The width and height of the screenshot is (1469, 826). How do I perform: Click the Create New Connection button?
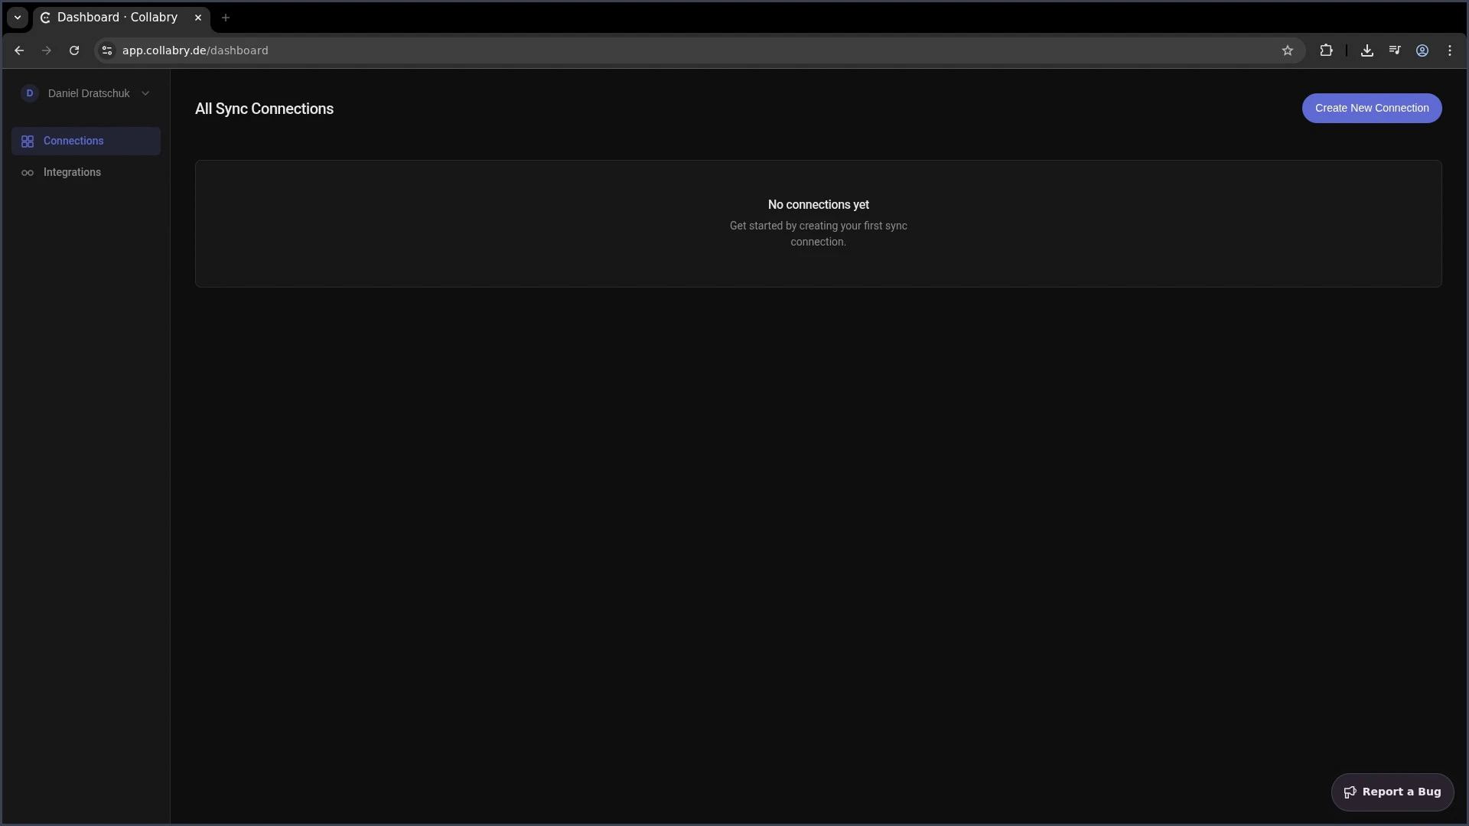click(1371, 108)
